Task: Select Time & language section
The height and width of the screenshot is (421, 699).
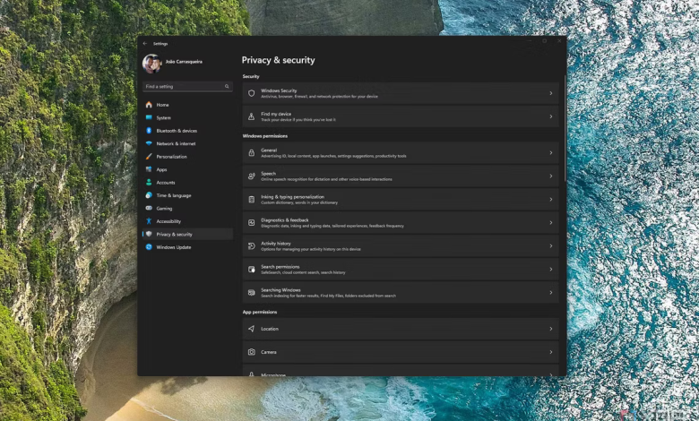Action: click(173, 195)
